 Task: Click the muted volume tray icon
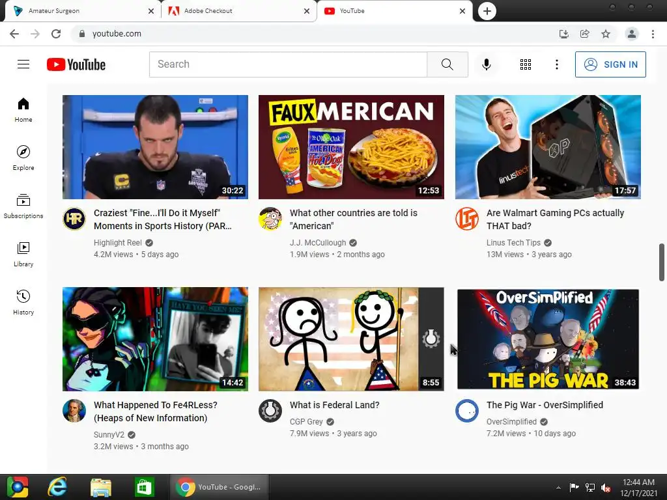coord(606,488)
